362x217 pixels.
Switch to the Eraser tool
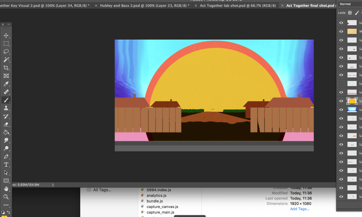coord(6,124)
